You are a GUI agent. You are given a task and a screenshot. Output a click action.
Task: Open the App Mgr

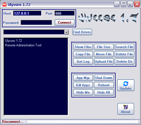(x=83, y=78)
